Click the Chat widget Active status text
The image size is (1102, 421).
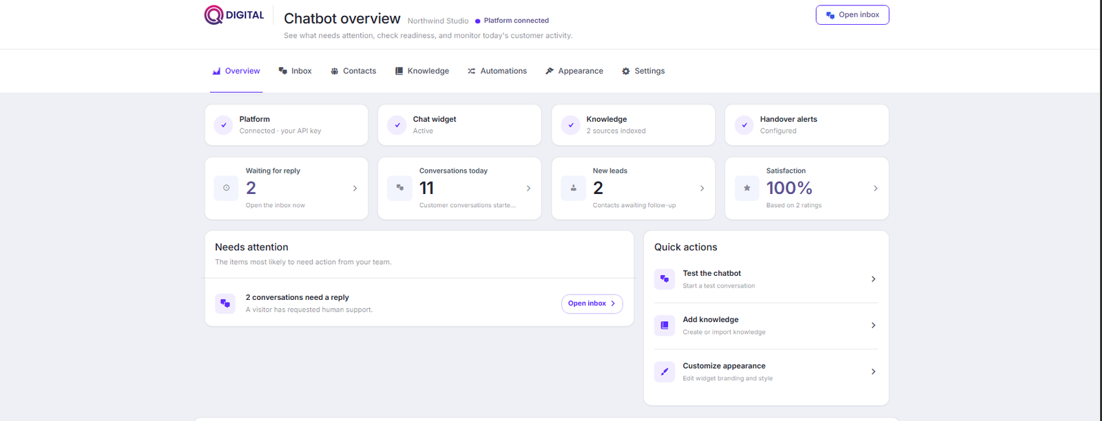click(x=423, y=131)
